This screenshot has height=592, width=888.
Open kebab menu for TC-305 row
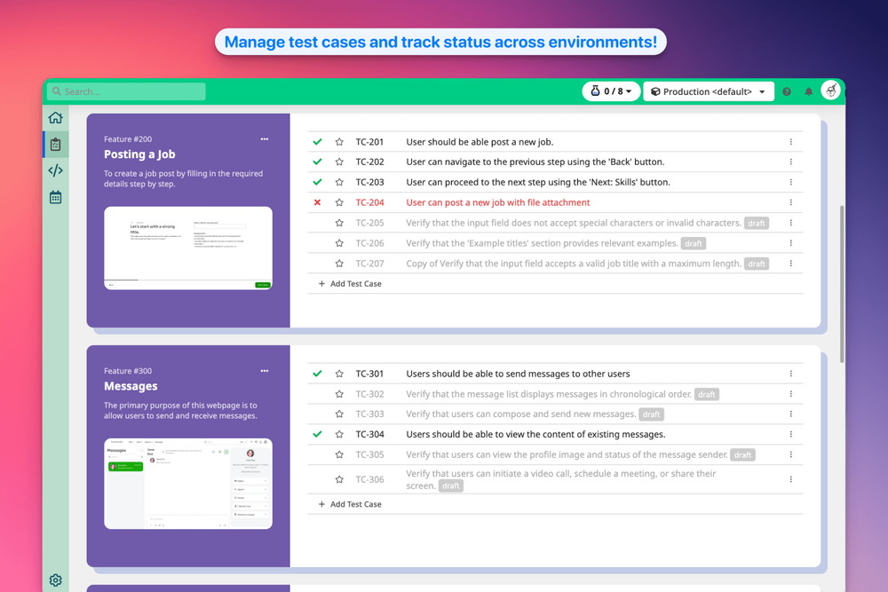(790, 455)
